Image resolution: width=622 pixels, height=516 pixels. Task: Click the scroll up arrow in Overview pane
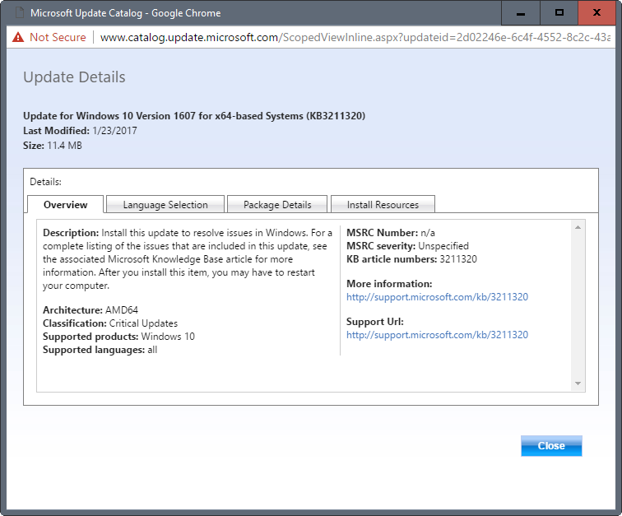click(578, 227)
